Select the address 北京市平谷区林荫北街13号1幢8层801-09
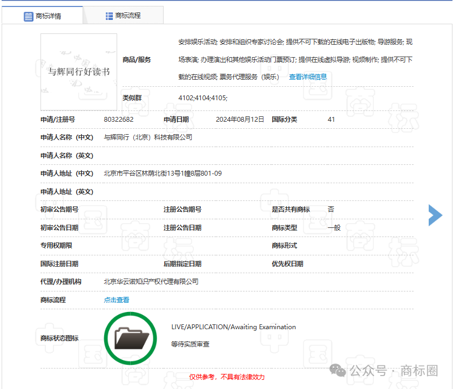The image size is (453, 389). pos(163,173)
